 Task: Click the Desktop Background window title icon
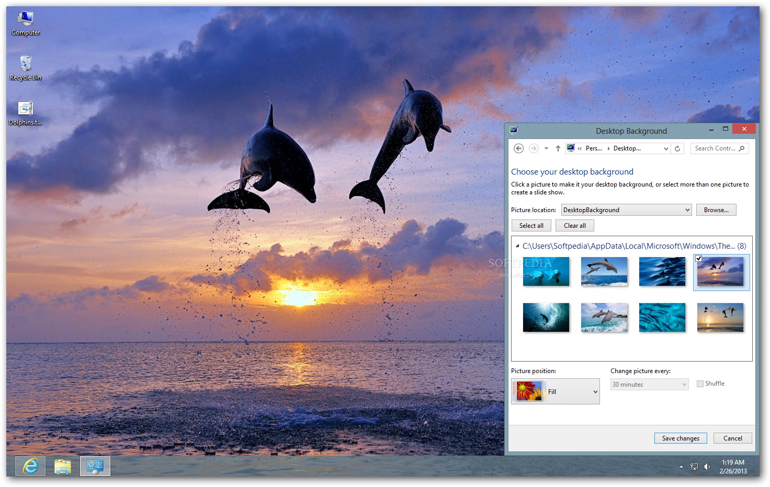click(x=514, y=130)
